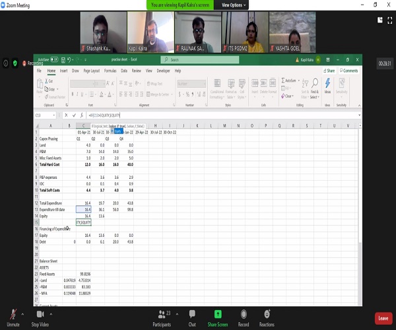This screenshot has height=330, width=396.
Task: Cut the selection with Cut
Action: click(49, 81)
